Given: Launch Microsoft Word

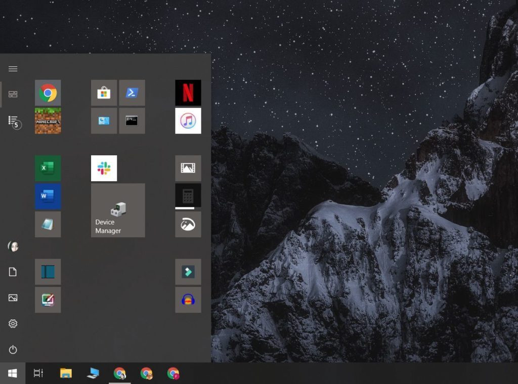Looking at the screenshot, I should [48, 196].
